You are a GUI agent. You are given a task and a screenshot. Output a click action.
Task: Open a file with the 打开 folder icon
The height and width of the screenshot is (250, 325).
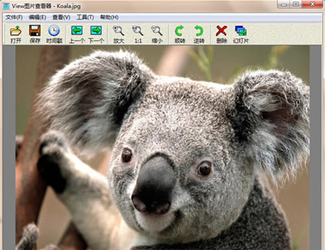click(16, 34)
